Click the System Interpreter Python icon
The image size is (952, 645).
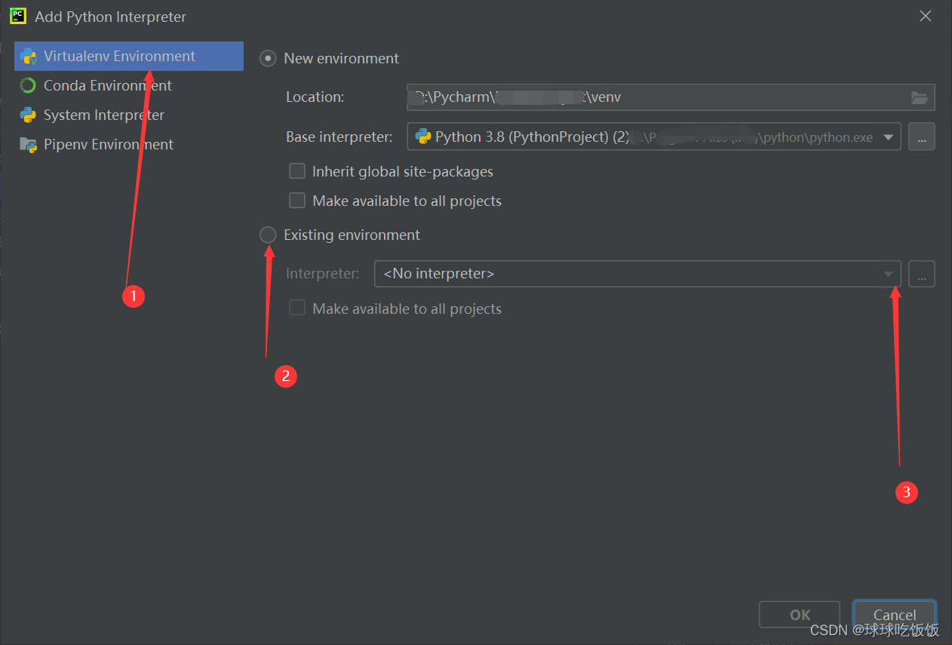coord(28,115)
